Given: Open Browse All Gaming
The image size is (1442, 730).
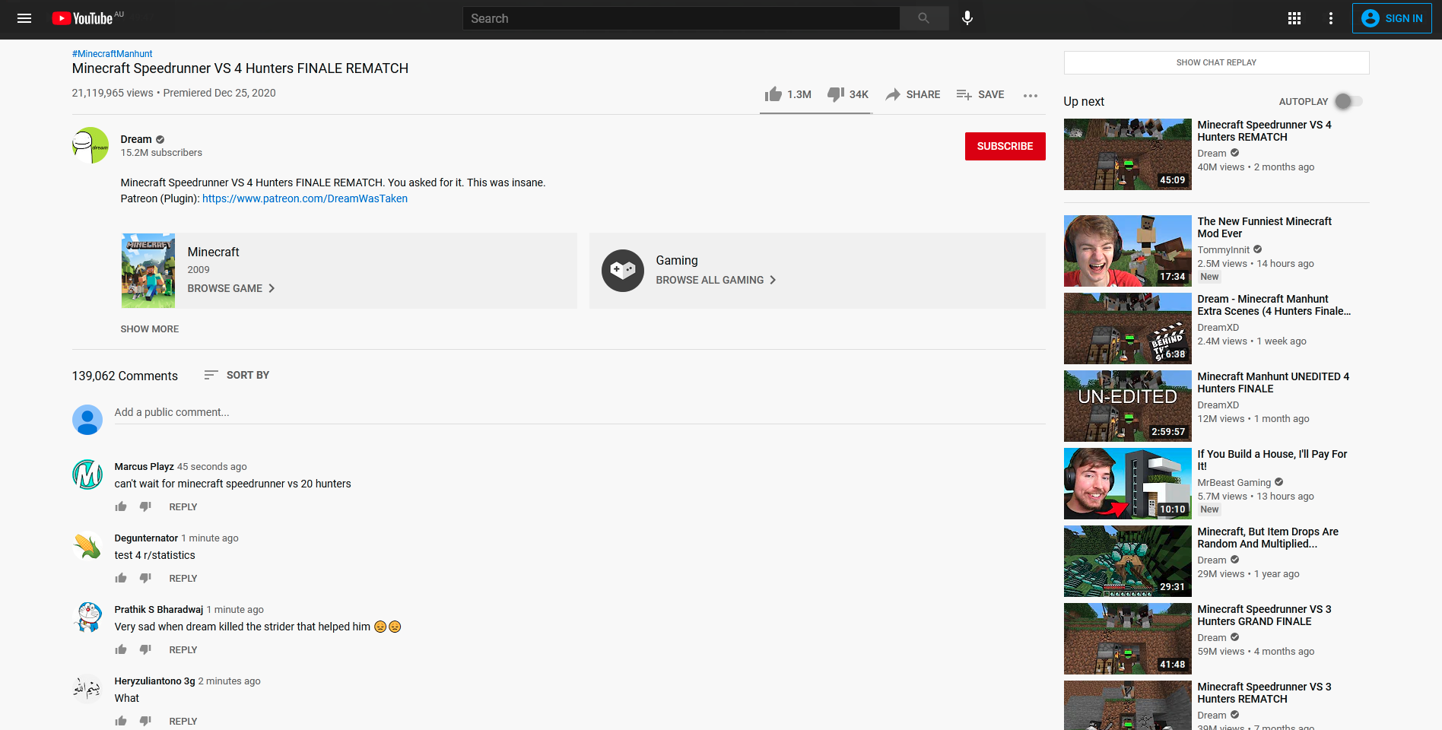Looking at the screenshot, I should (716, 280).
